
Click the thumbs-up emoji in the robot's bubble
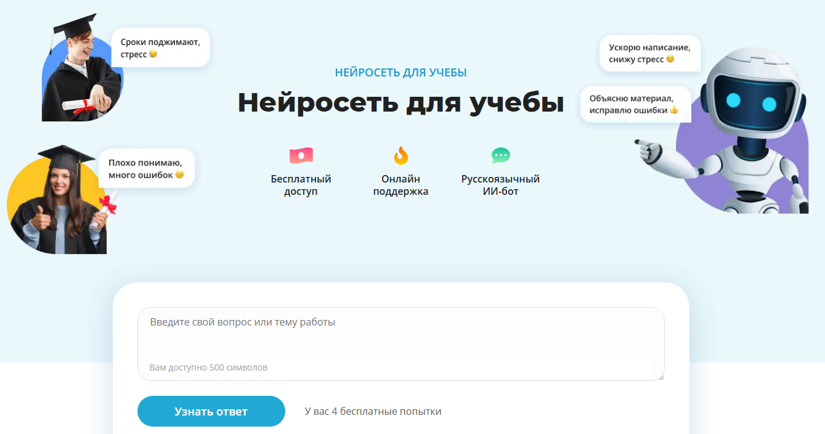(x=673, y=110)
